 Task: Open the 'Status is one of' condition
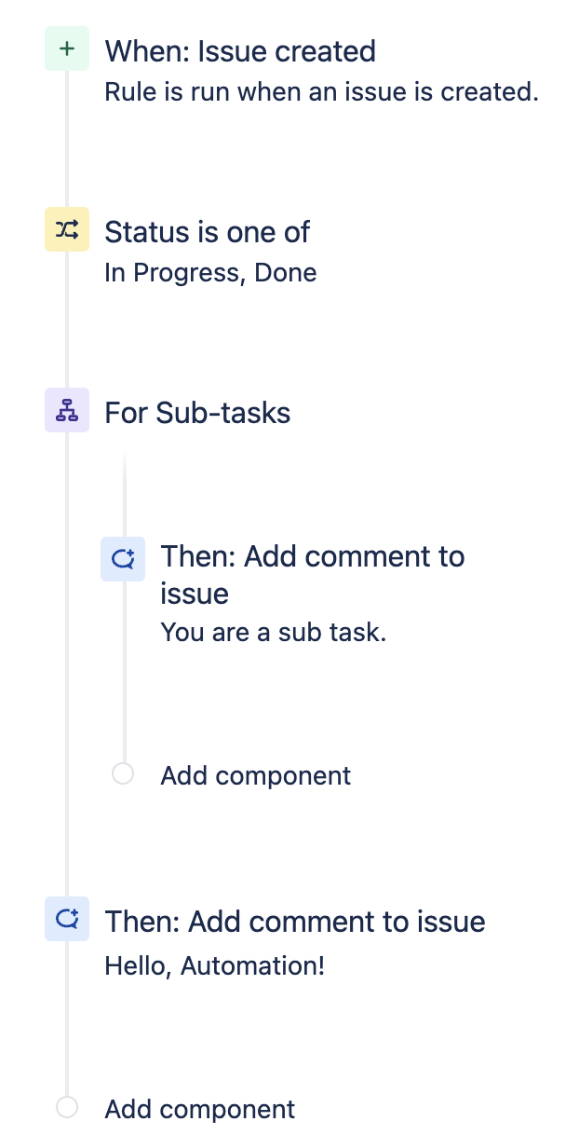(x=207, y=231)
